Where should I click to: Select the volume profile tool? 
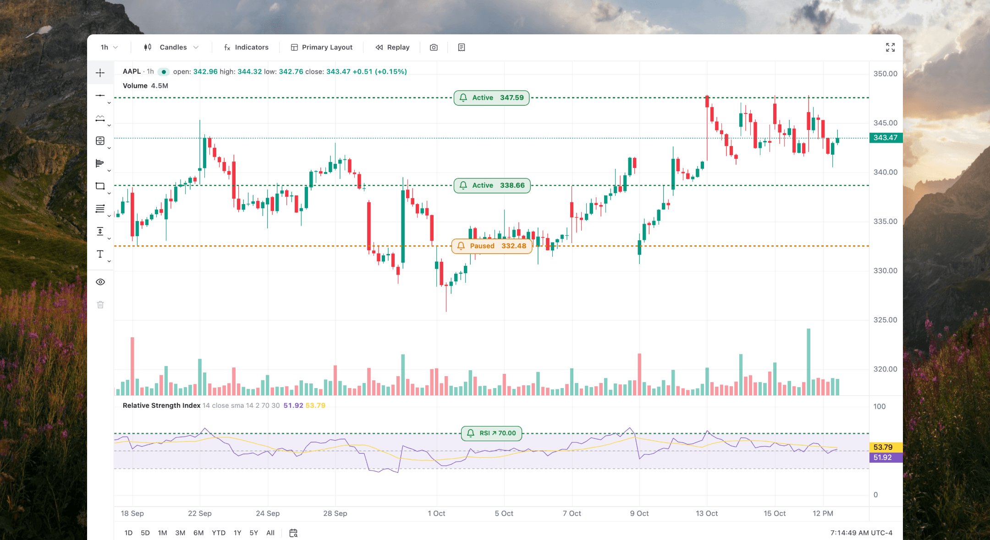tap(100, 163)
